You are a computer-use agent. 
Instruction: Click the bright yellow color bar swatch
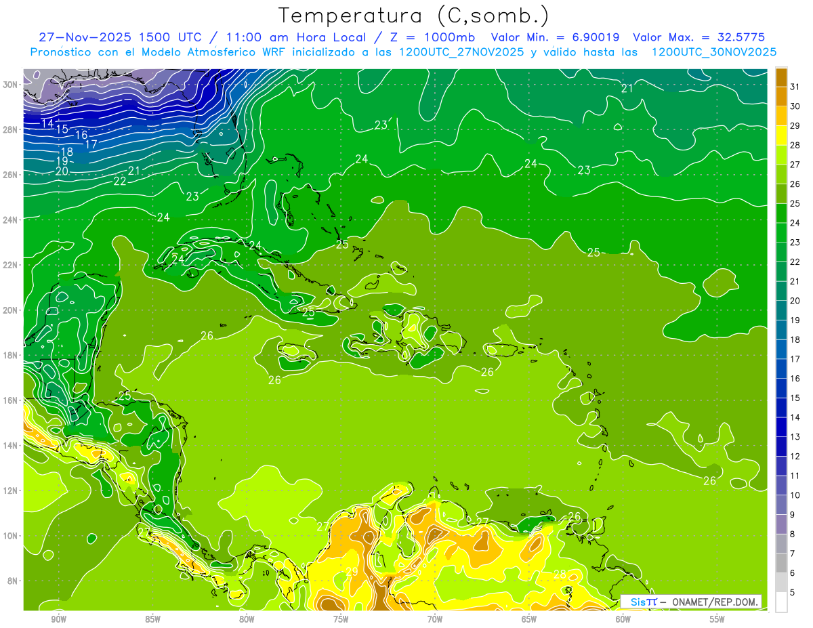click(781, 135)
